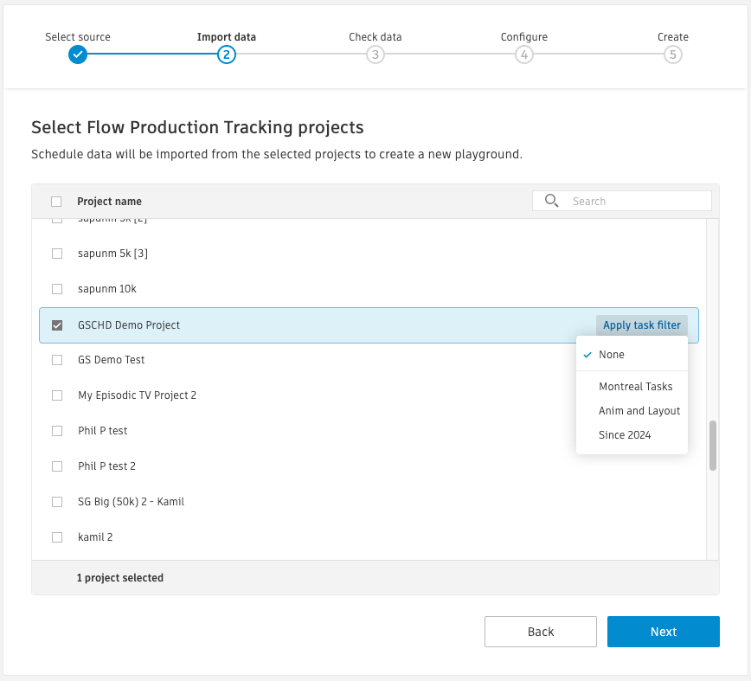The image size is (751, 681).
Task: Click the project list scrollbar thumb
Action: 713,446
